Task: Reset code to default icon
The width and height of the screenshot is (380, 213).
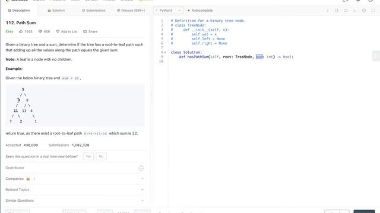Action: [x=346, y=11]
